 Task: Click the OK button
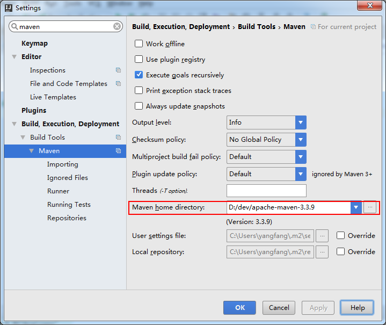pyautogui.click(x=239, y=307)
